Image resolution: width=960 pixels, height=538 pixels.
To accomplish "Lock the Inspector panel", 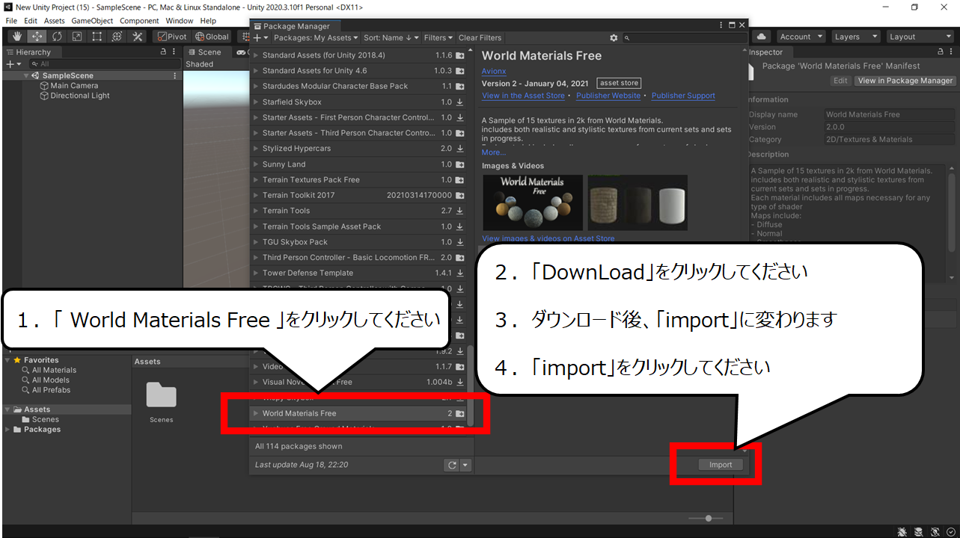I will (941, 52).
